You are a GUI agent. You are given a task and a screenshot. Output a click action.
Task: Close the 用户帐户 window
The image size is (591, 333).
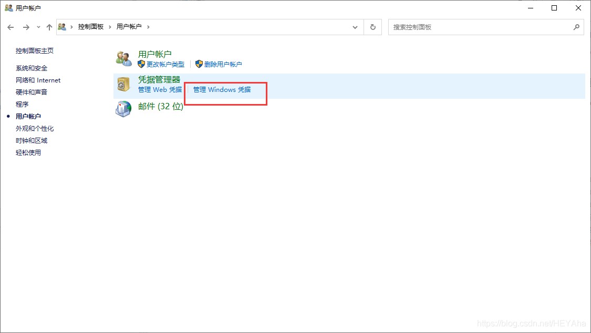tap(578, 8)
